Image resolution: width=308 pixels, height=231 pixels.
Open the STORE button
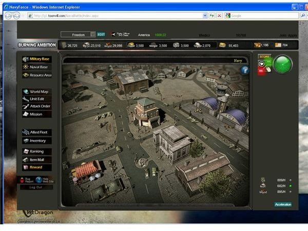coord(264,56)
